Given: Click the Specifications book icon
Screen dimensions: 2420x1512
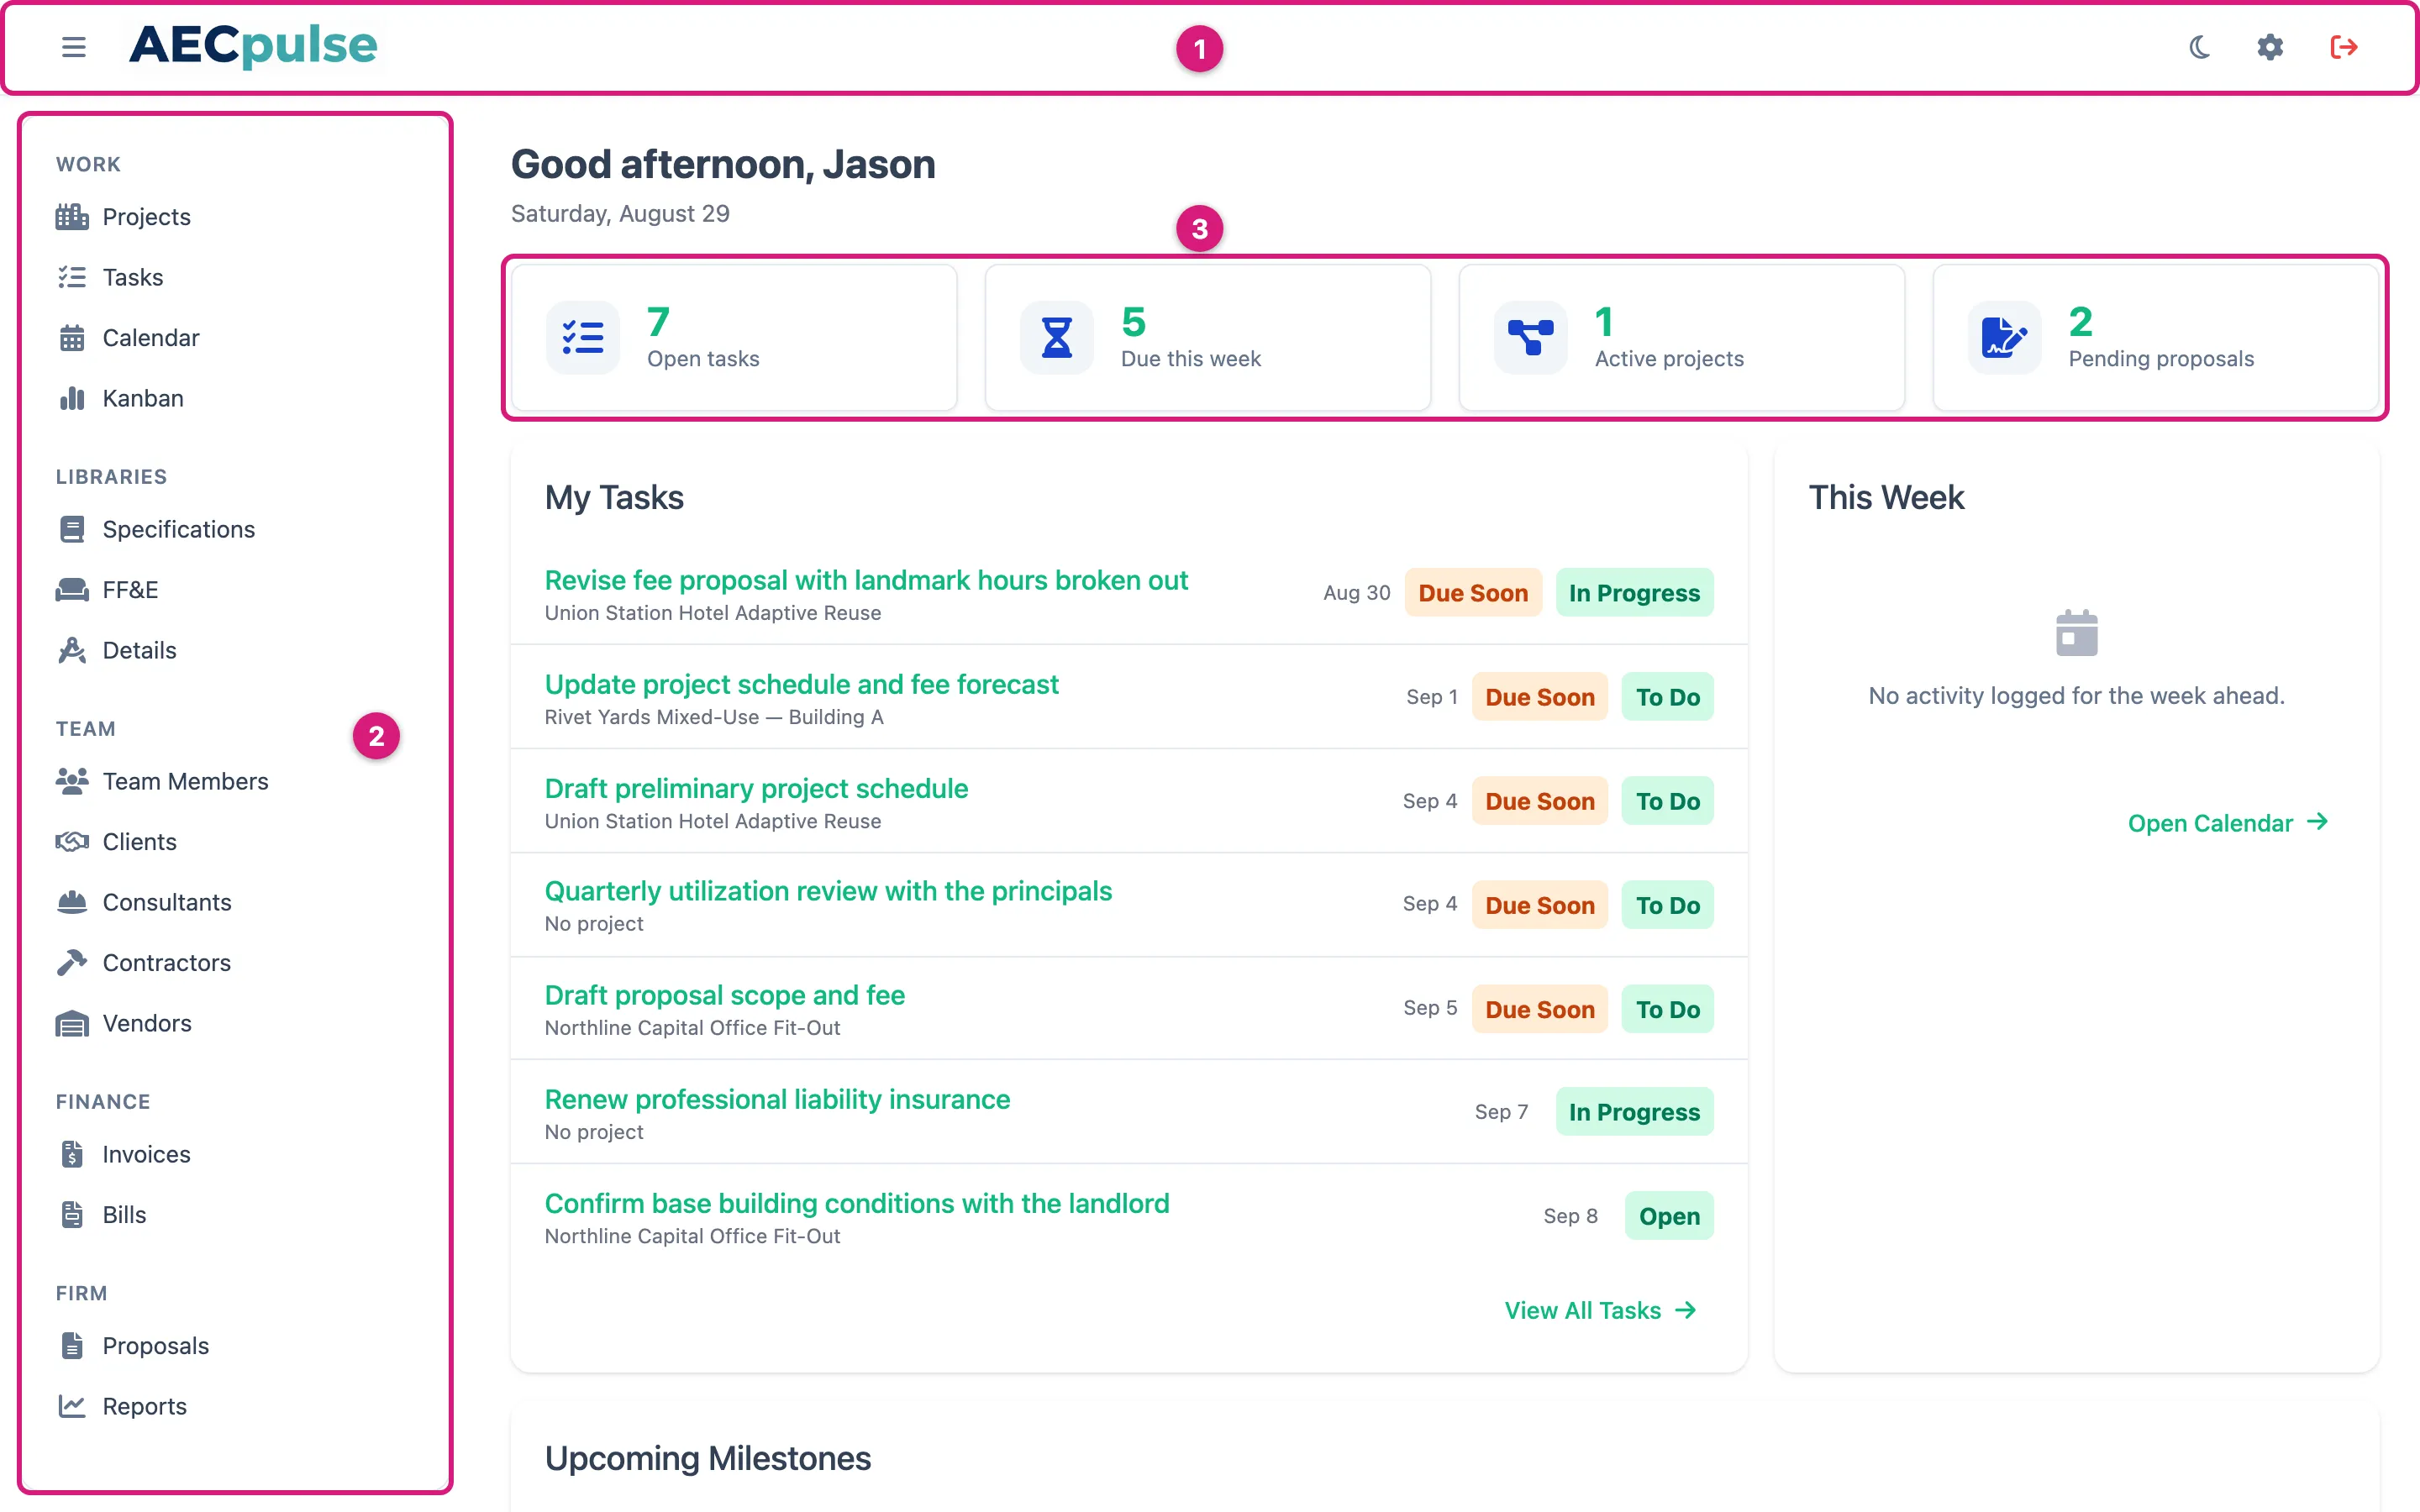Looking at the screenshot, I should point(72,529).
